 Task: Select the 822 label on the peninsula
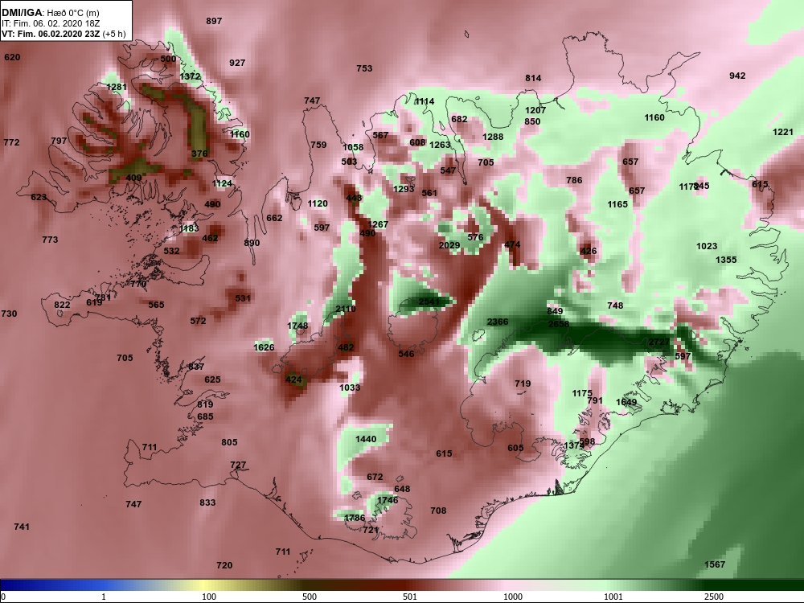62,305
